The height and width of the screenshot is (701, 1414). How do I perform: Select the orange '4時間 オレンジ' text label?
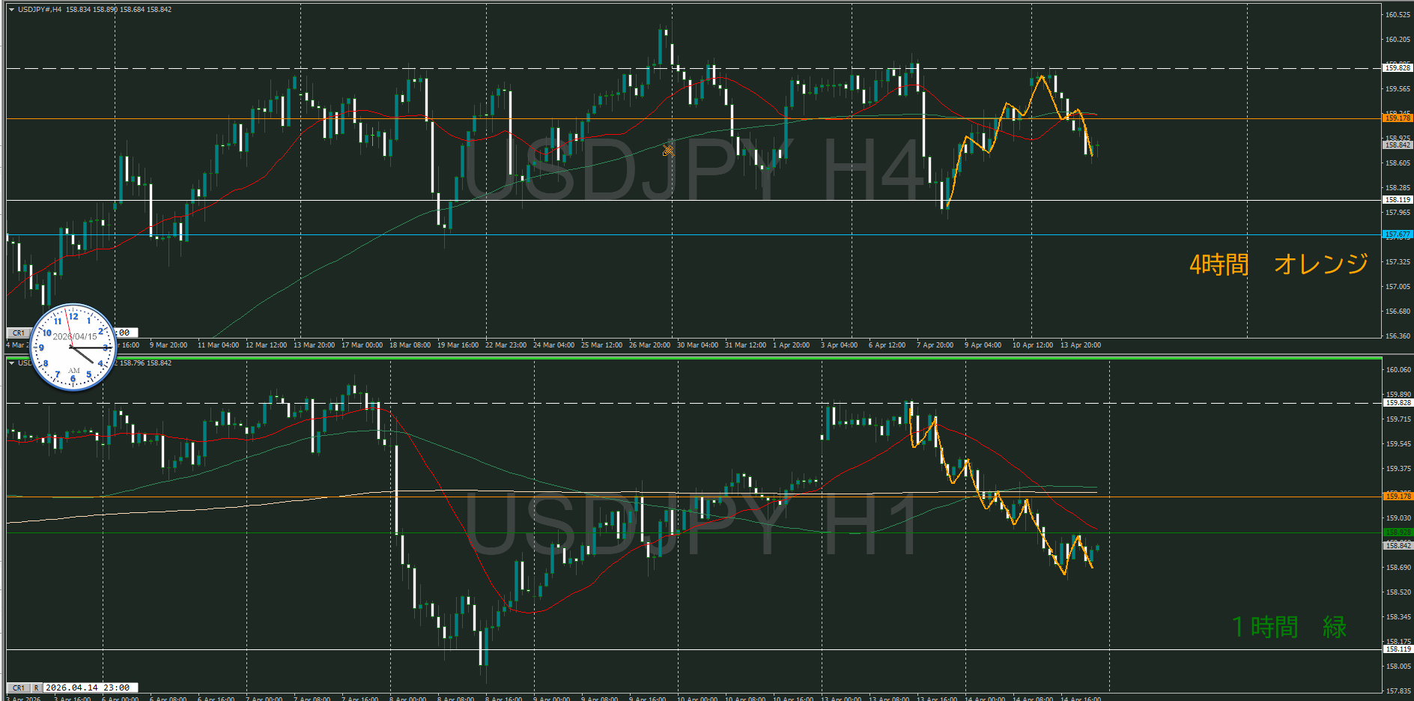tap(1278, 264)
